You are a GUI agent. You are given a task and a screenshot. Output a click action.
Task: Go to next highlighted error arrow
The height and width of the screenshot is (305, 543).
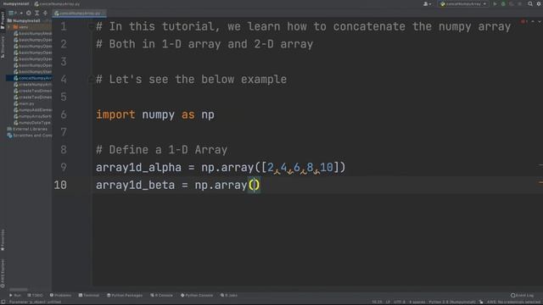[x=540, y=21]
